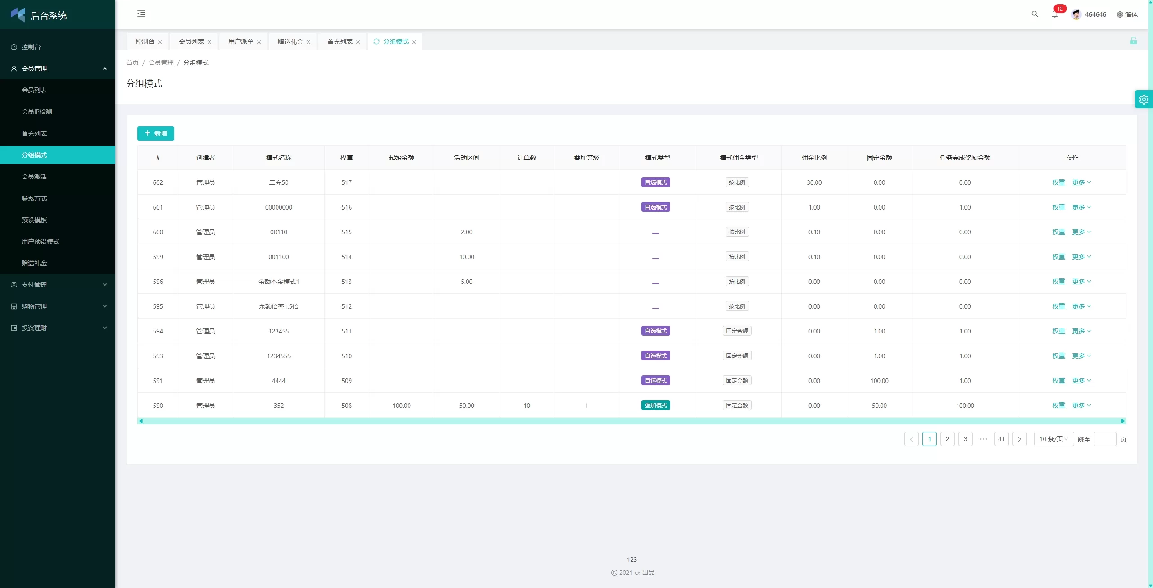The height and width of the screenshot is (588, 1153).
Task: Click the 跳至 page number input
Action: 1104,439
